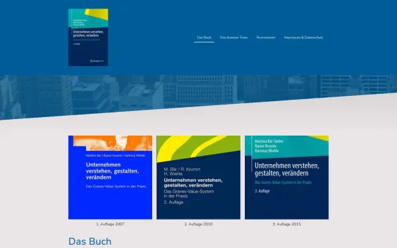The image size is (397, 248).
Task: Click the caption 2. Auflage 2010
Action: 198,224
